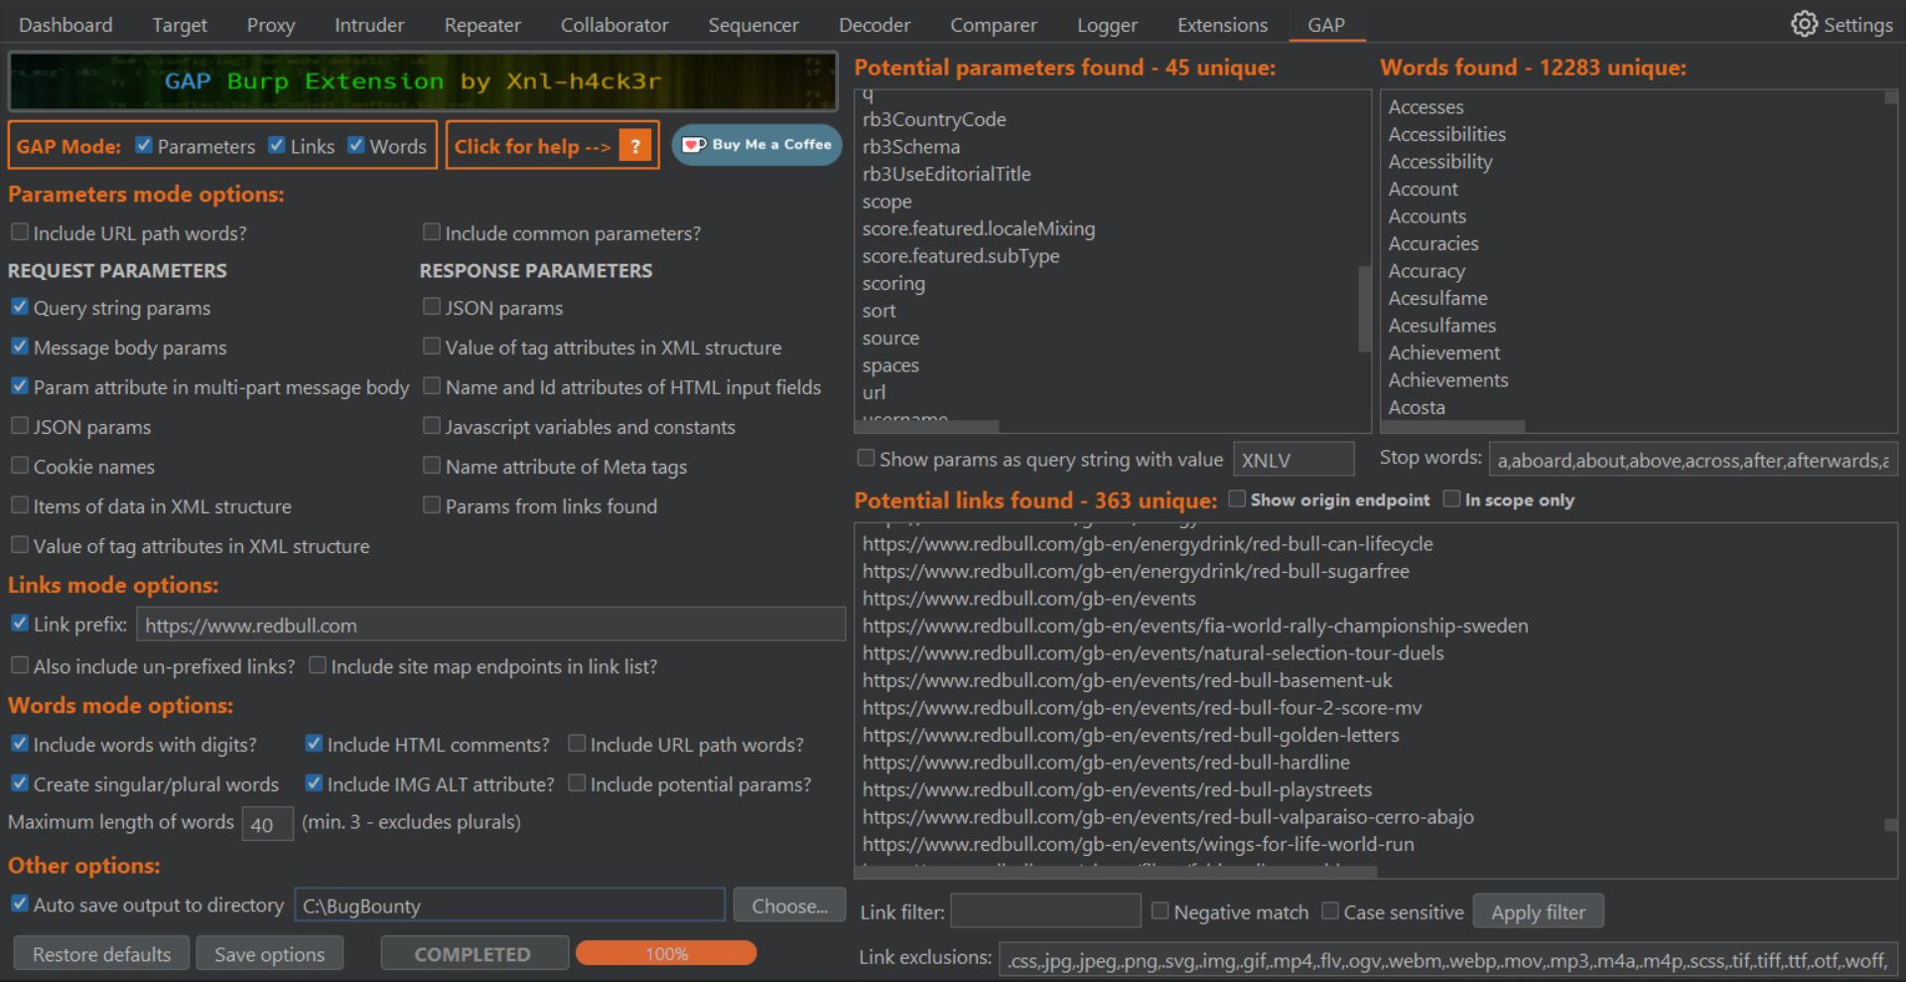Image resolution: width=1906 pixels, height=982 pixels.
Task: Check Also include un-prefixed links
Action: pyautogui.click(x=20, y=665)
